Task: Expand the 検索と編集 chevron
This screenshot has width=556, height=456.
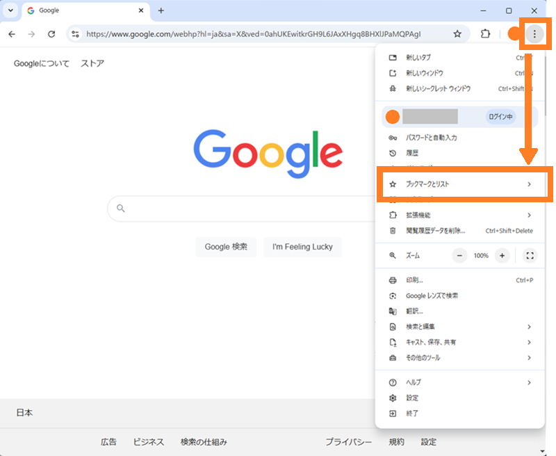Action: click(529, 327)
